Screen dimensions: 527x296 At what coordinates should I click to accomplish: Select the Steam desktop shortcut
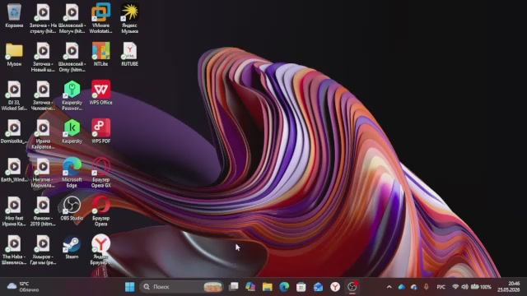coord(72,247)
